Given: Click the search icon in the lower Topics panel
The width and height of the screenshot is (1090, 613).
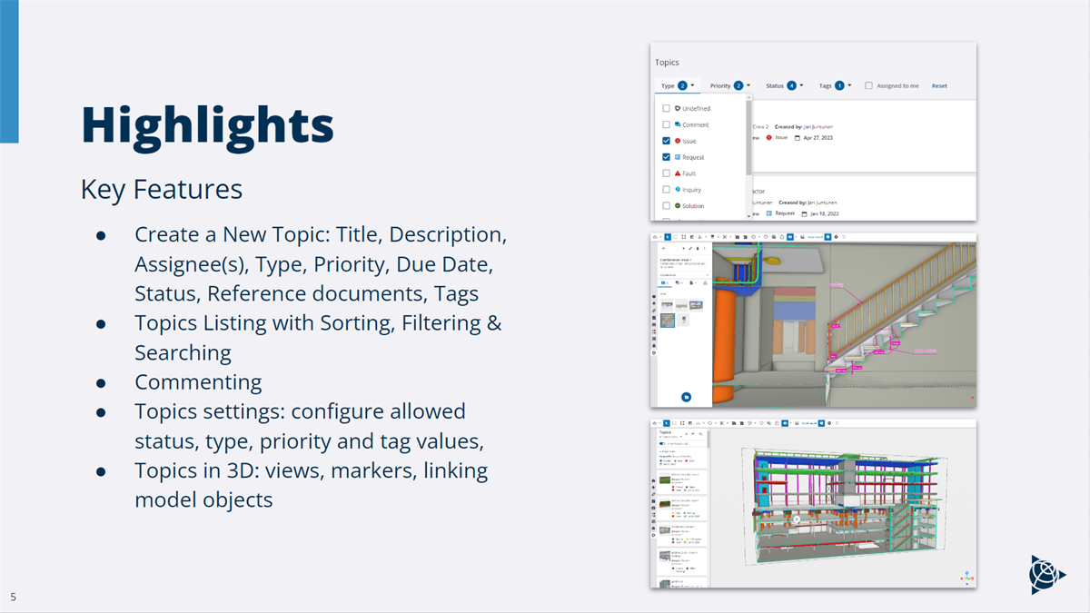Looking at the screenshot, I should pos(701,433).
